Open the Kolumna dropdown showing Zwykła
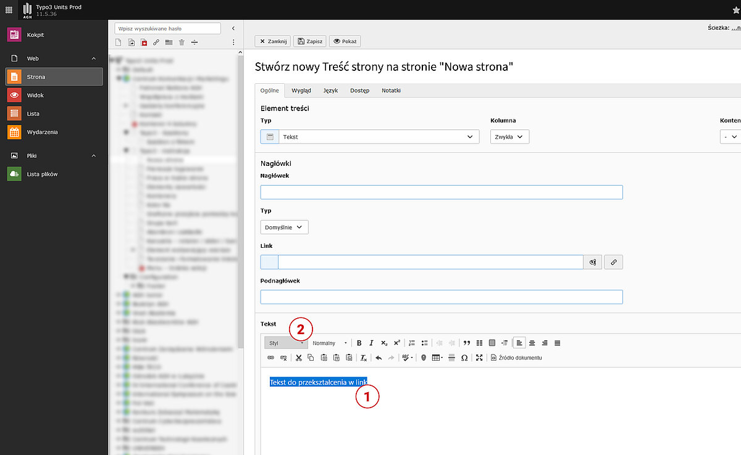The image size is (741, 455). [509, 137]
